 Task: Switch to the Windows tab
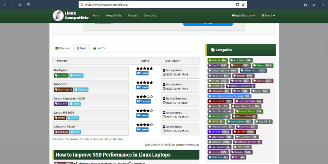[x=62, y=48]
